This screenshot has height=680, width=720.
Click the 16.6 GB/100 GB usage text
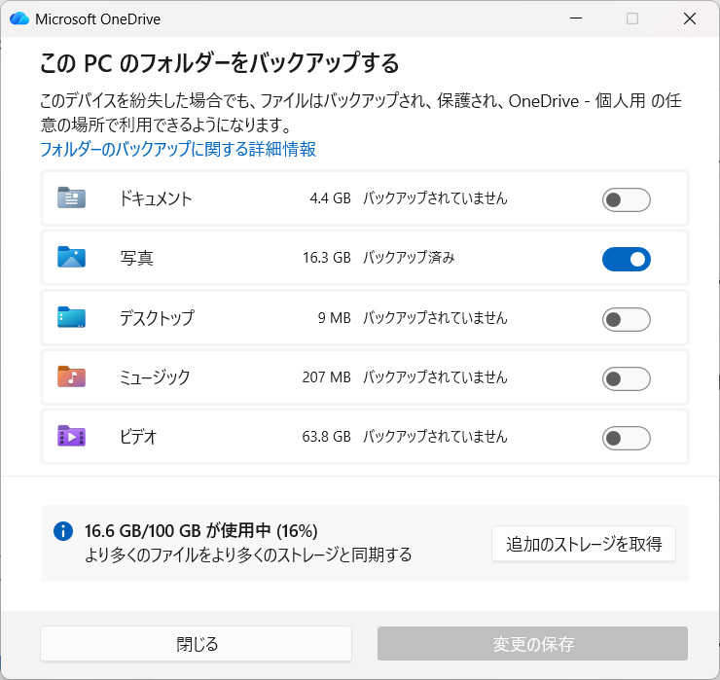coord(200,530)
